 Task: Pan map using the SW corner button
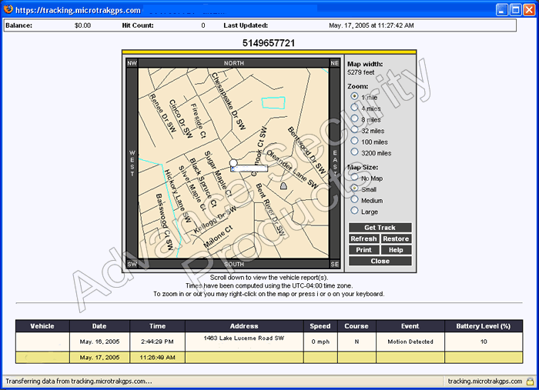coord(132,264)
